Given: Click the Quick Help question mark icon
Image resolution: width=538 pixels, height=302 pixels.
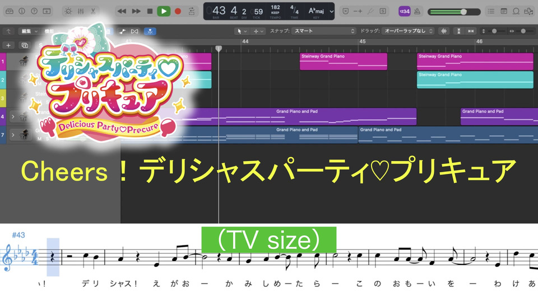Looking at the screenshot, I should tap(34, 11).
